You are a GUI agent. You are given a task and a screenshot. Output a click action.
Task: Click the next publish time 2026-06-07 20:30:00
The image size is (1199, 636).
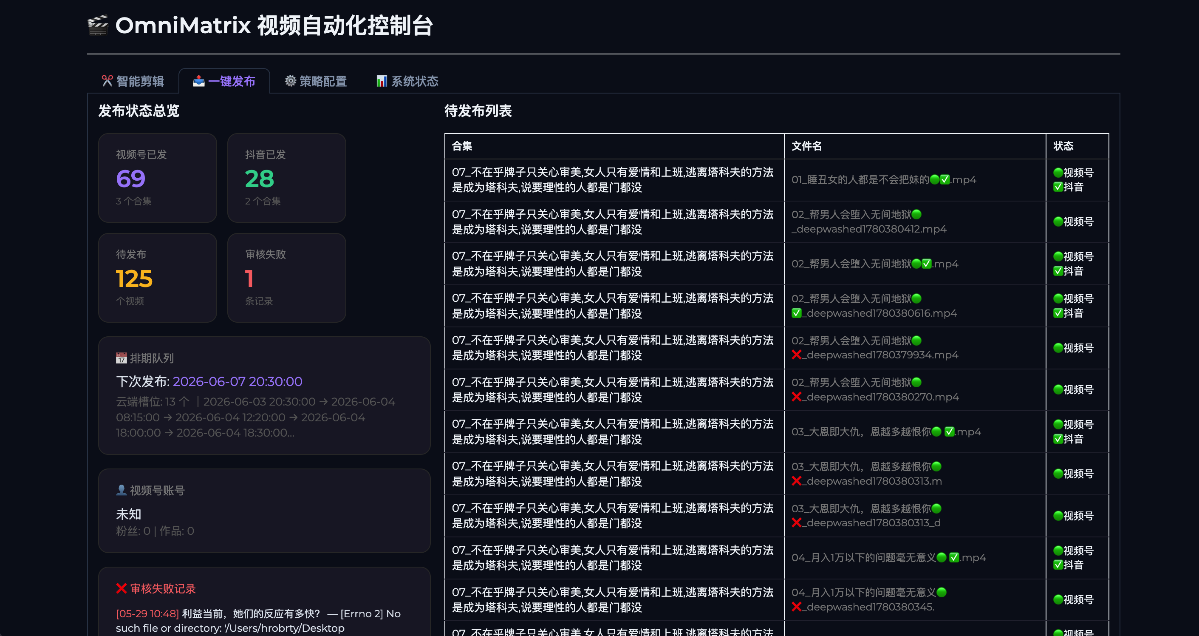click(238, 381)
